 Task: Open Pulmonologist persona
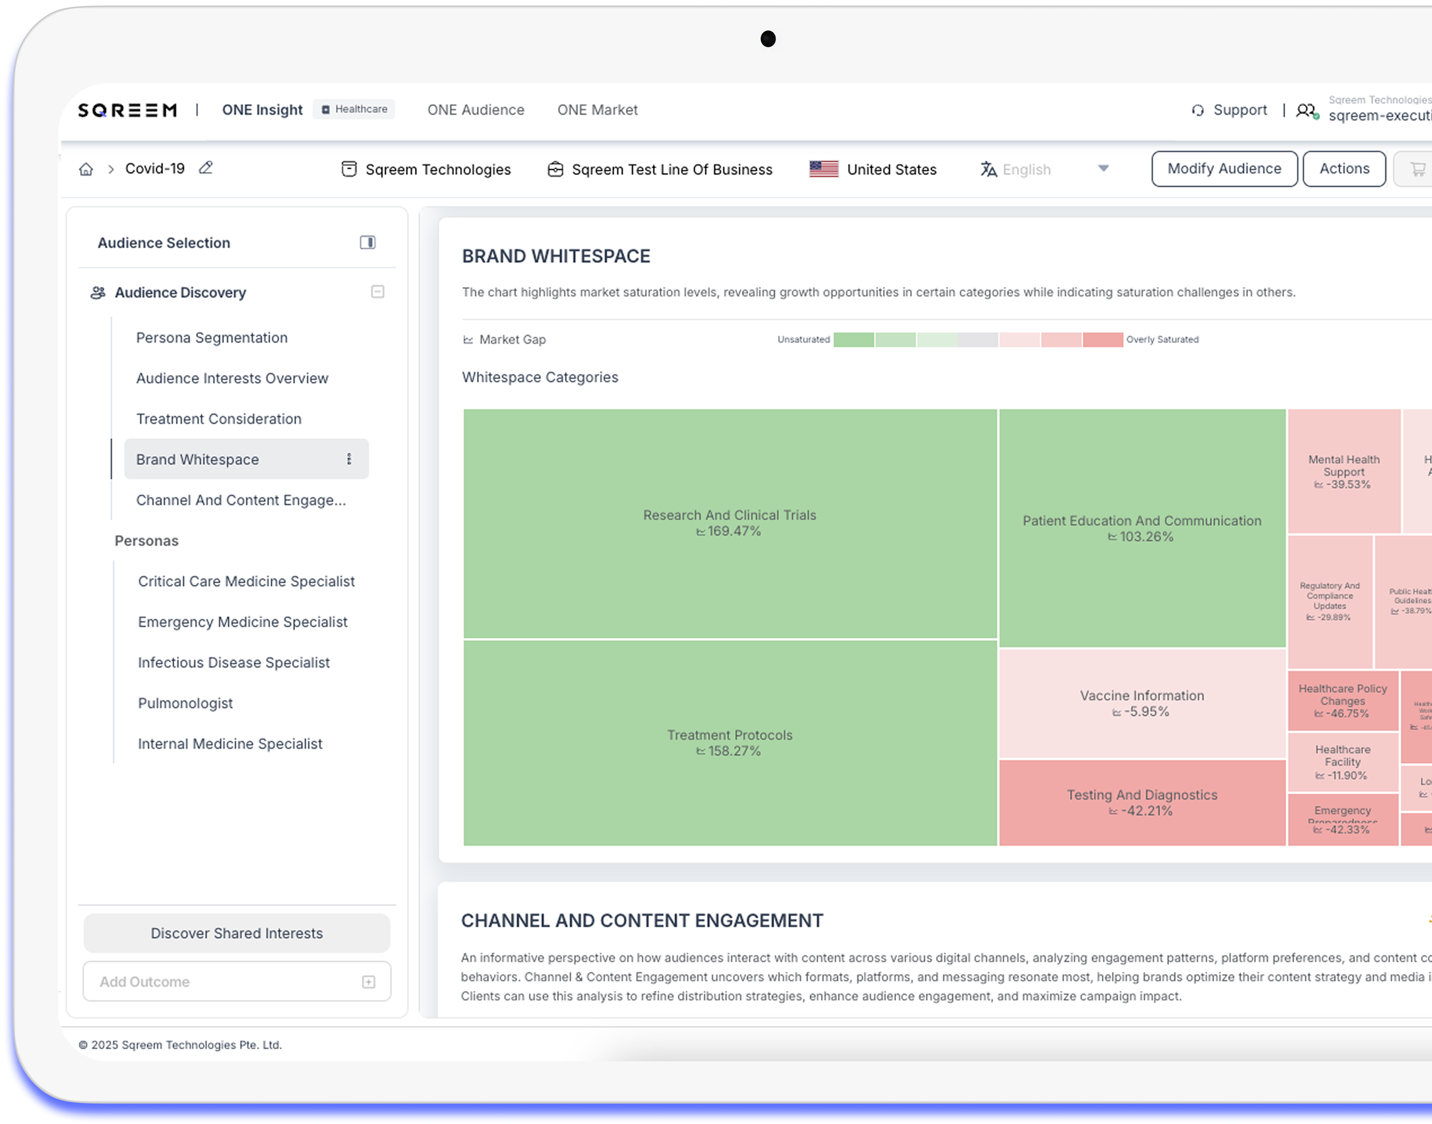186,704
